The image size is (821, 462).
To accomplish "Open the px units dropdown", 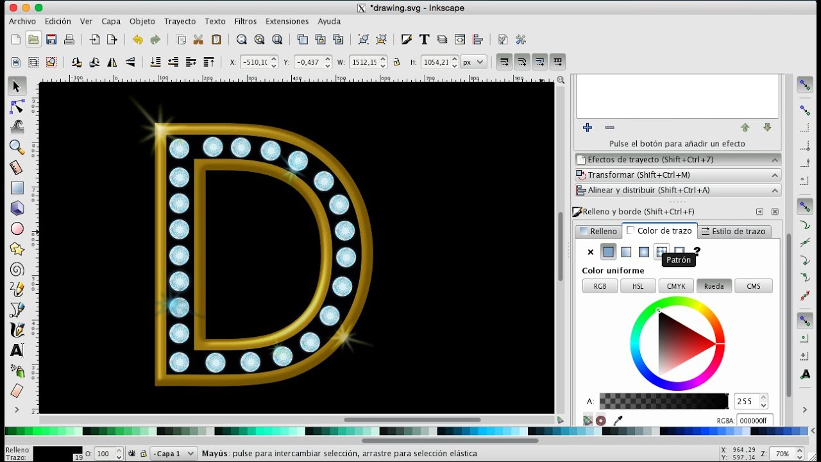I will pyautogui.click(x=473, y=62).
